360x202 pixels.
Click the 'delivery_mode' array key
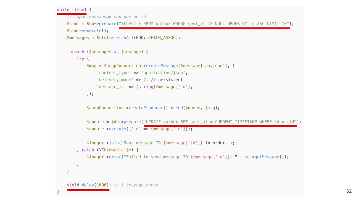pyautogui.click(x=115, y=80)
